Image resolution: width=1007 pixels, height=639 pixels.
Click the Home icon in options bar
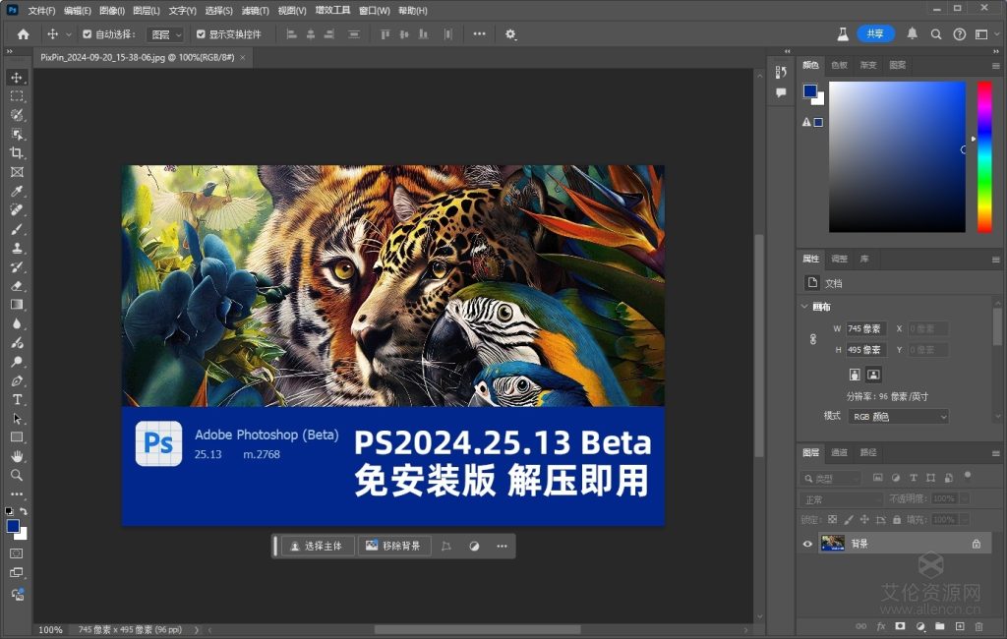24,34
